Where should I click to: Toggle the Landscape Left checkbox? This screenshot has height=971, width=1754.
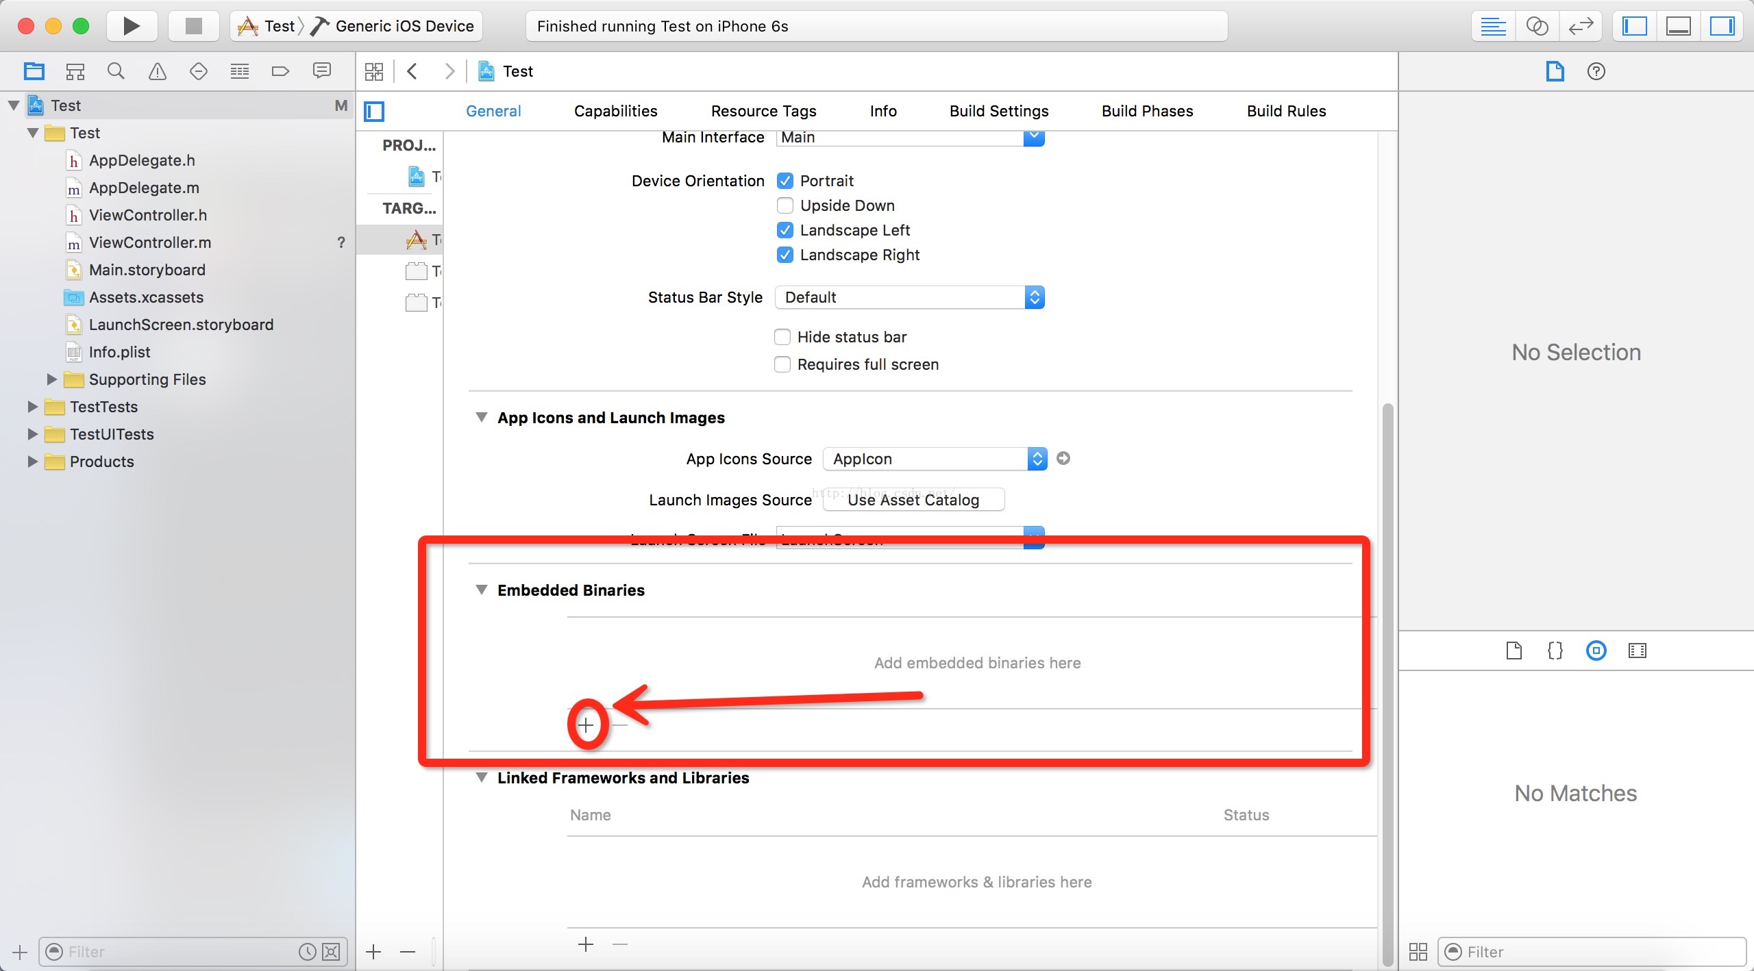785,230
